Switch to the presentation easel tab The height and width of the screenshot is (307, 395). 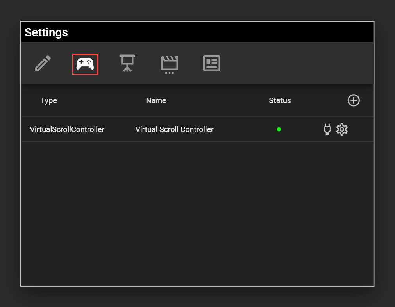tap(127, 63)
